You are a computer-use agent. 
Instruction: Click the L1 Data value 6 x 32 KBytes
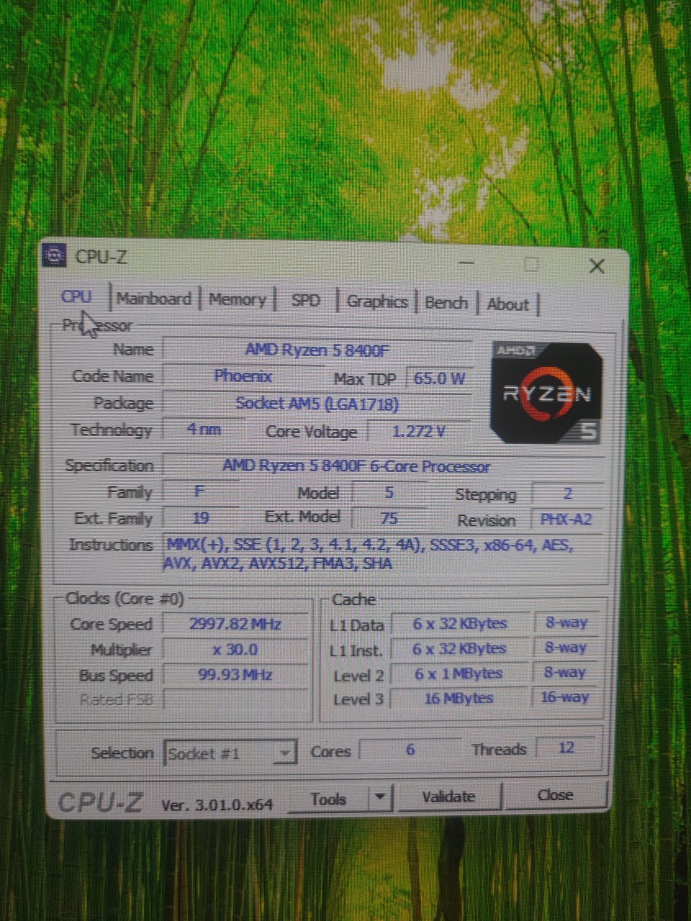(x=459, y=624)
